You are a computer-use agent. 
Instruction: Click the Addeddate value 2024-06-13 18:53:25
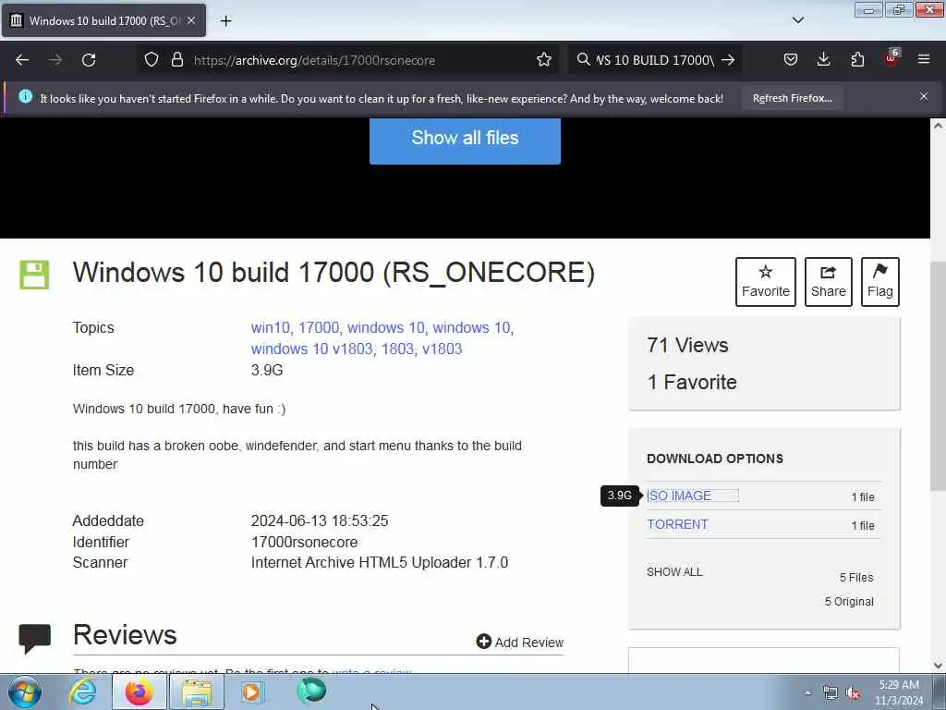320,520
